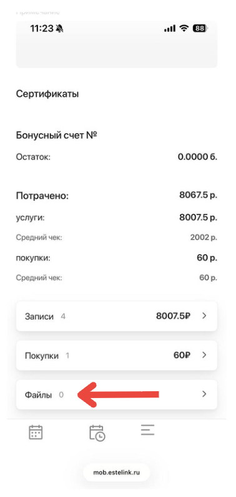Screen dimensions: 236x497
Task: Tap the Wi-Fi status icon
Action: (184, 29)
